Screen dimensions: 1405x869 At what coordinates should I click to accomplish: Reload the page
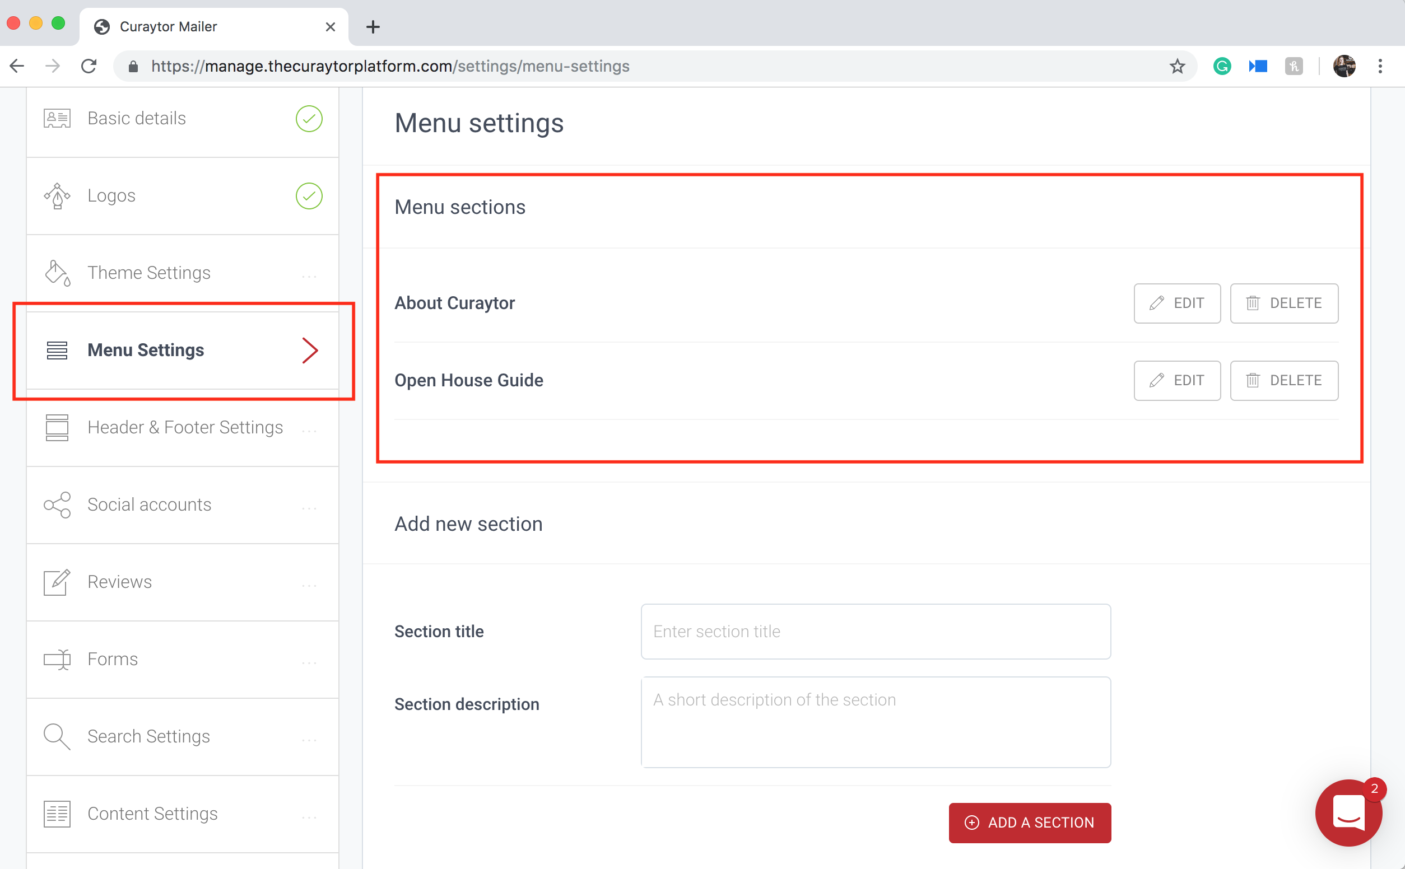click(x=89, y=66)
